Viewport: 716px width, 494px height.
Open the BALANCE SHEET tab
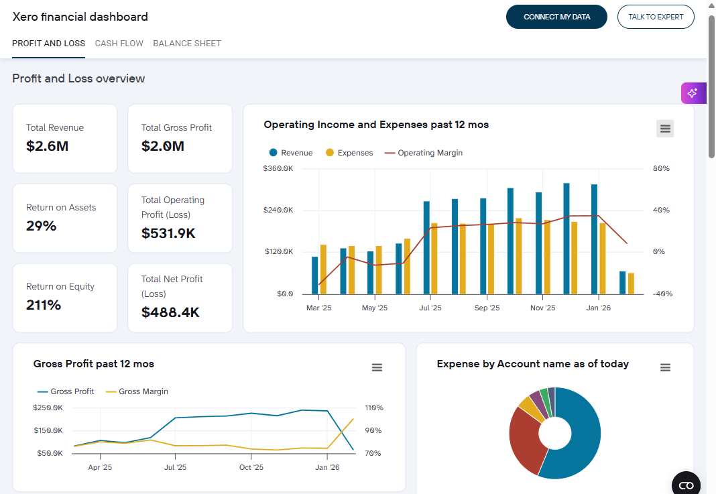pos(186,43)
